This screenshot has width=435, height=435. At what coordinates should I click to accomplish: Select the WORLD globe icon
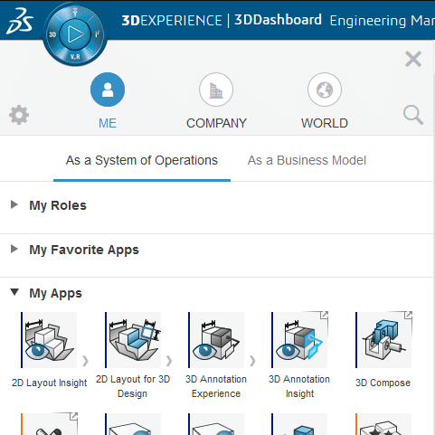(x=325, y=90)
